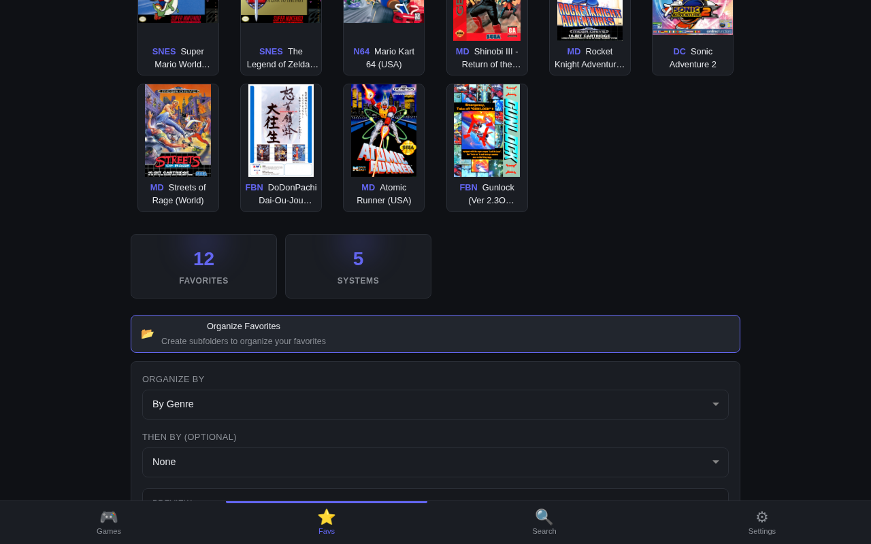Click the Atomic Runner (USA) title
Viewport: 871px width, 544px height.
pos(384,194)
